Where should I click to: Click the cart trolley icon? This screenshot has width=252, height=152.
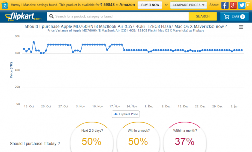[226, 16]
